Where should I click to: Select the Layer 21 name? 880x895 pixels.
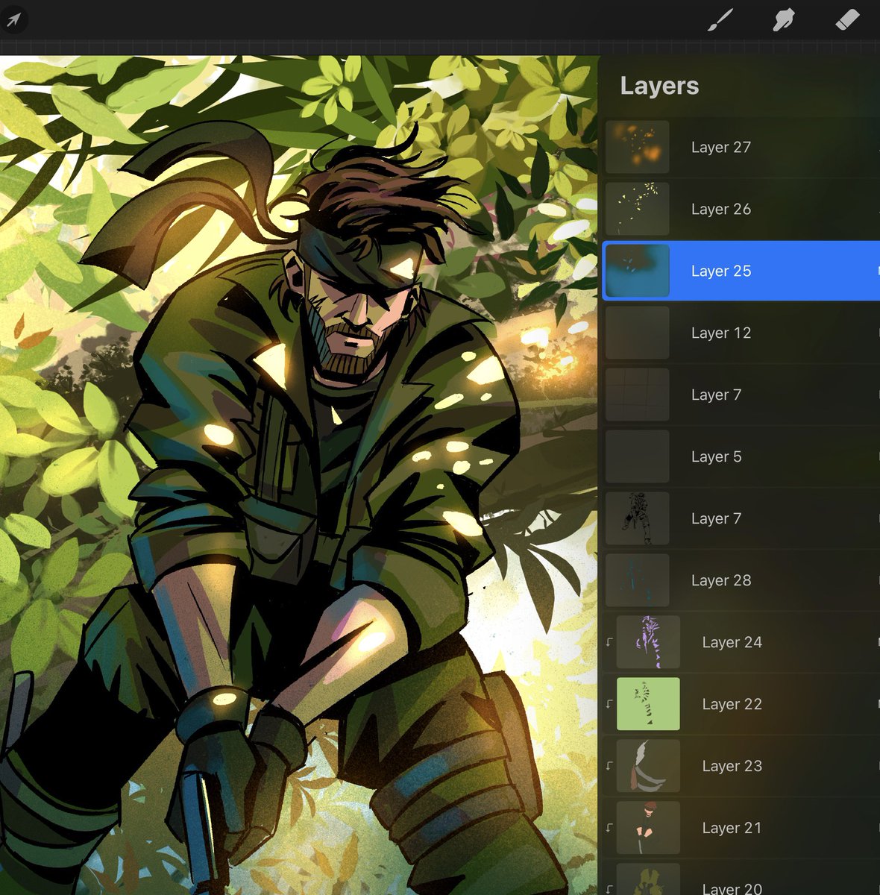(x=732, y=828)
